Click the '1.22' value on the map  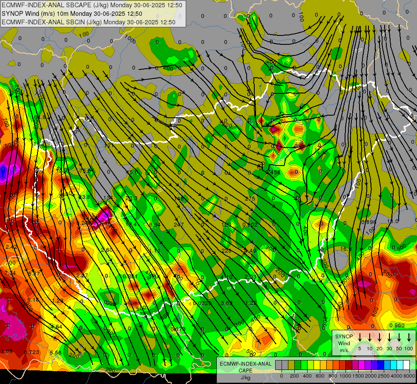point(251,303)
